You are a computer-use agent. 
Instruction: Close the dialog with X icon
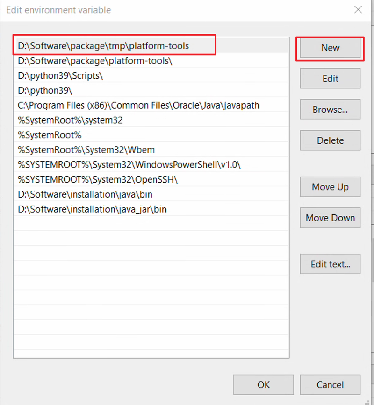tap(358, 10)
